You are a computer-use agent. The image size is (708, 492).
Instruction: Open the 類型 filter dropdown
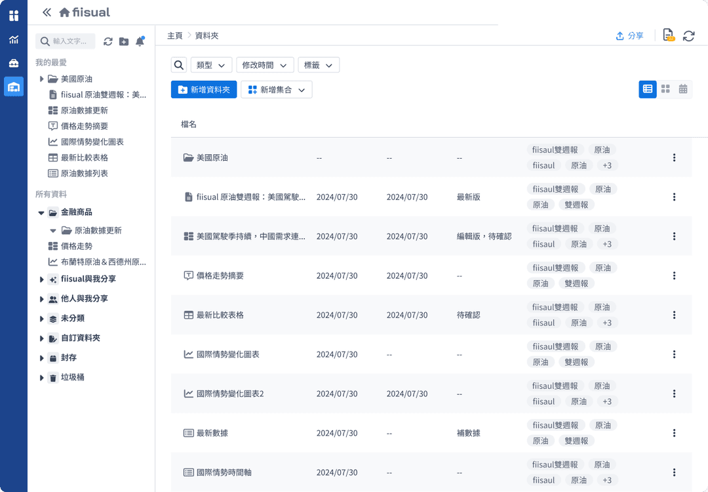click(x=211, y=65)
